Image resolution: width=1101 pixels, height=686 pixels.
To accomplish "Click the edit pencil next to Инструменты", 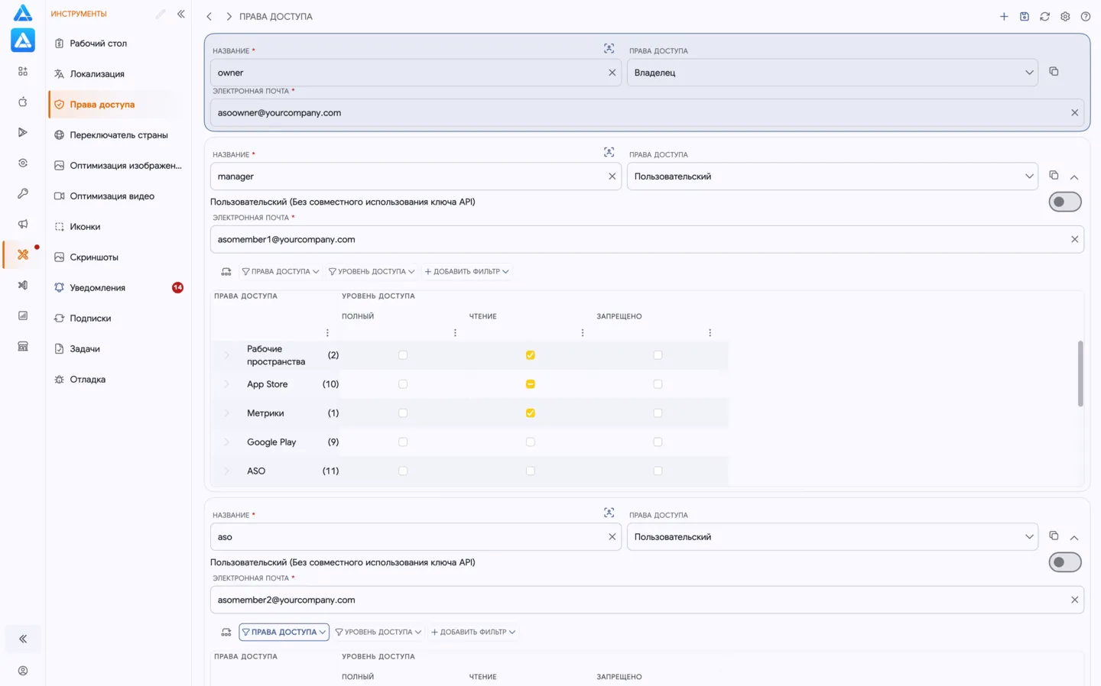I will click(160, 14).
